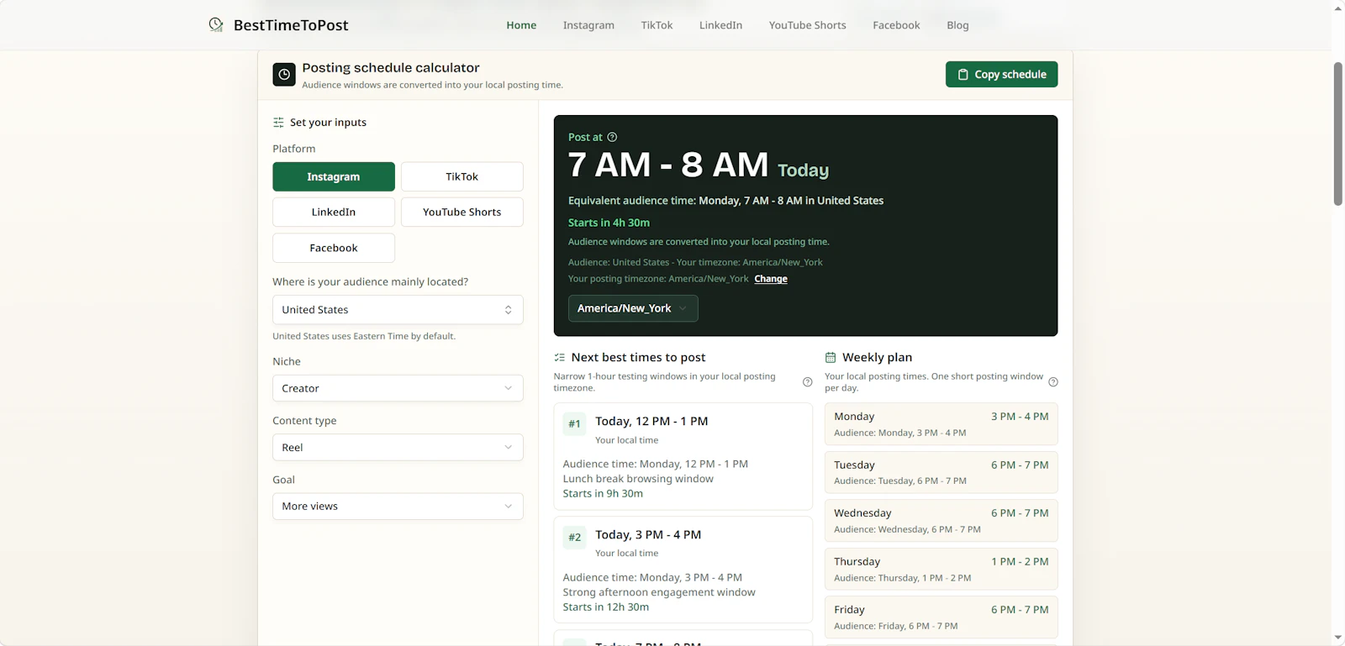
Task: Open the United States audience location dropdown
Action: (398, 310)
